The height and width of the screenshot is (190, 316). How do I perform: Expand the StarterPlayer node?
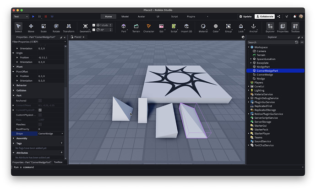tap(249, 133)
